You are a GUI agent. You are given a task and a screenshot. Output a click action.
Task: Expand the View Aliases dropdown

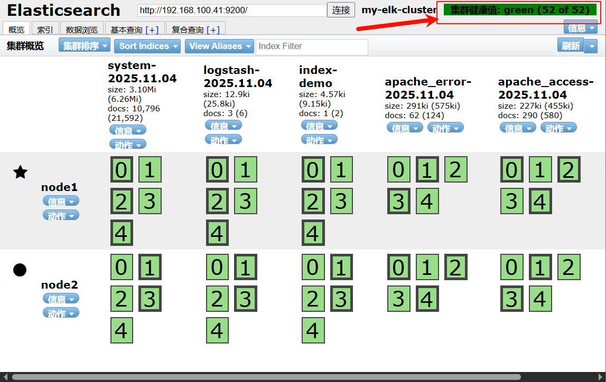coord(219,46)
